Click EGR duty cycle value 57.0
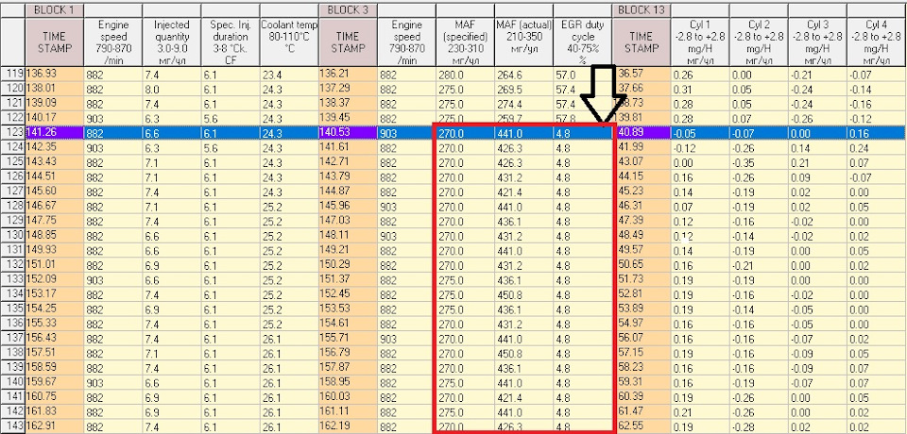907x434 pixels. pos(583,75)
